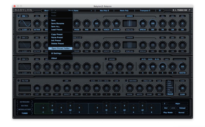The image size is (205, 127).
Task: Switch to the MATRIX tab
Action: (x=25, y=106)
